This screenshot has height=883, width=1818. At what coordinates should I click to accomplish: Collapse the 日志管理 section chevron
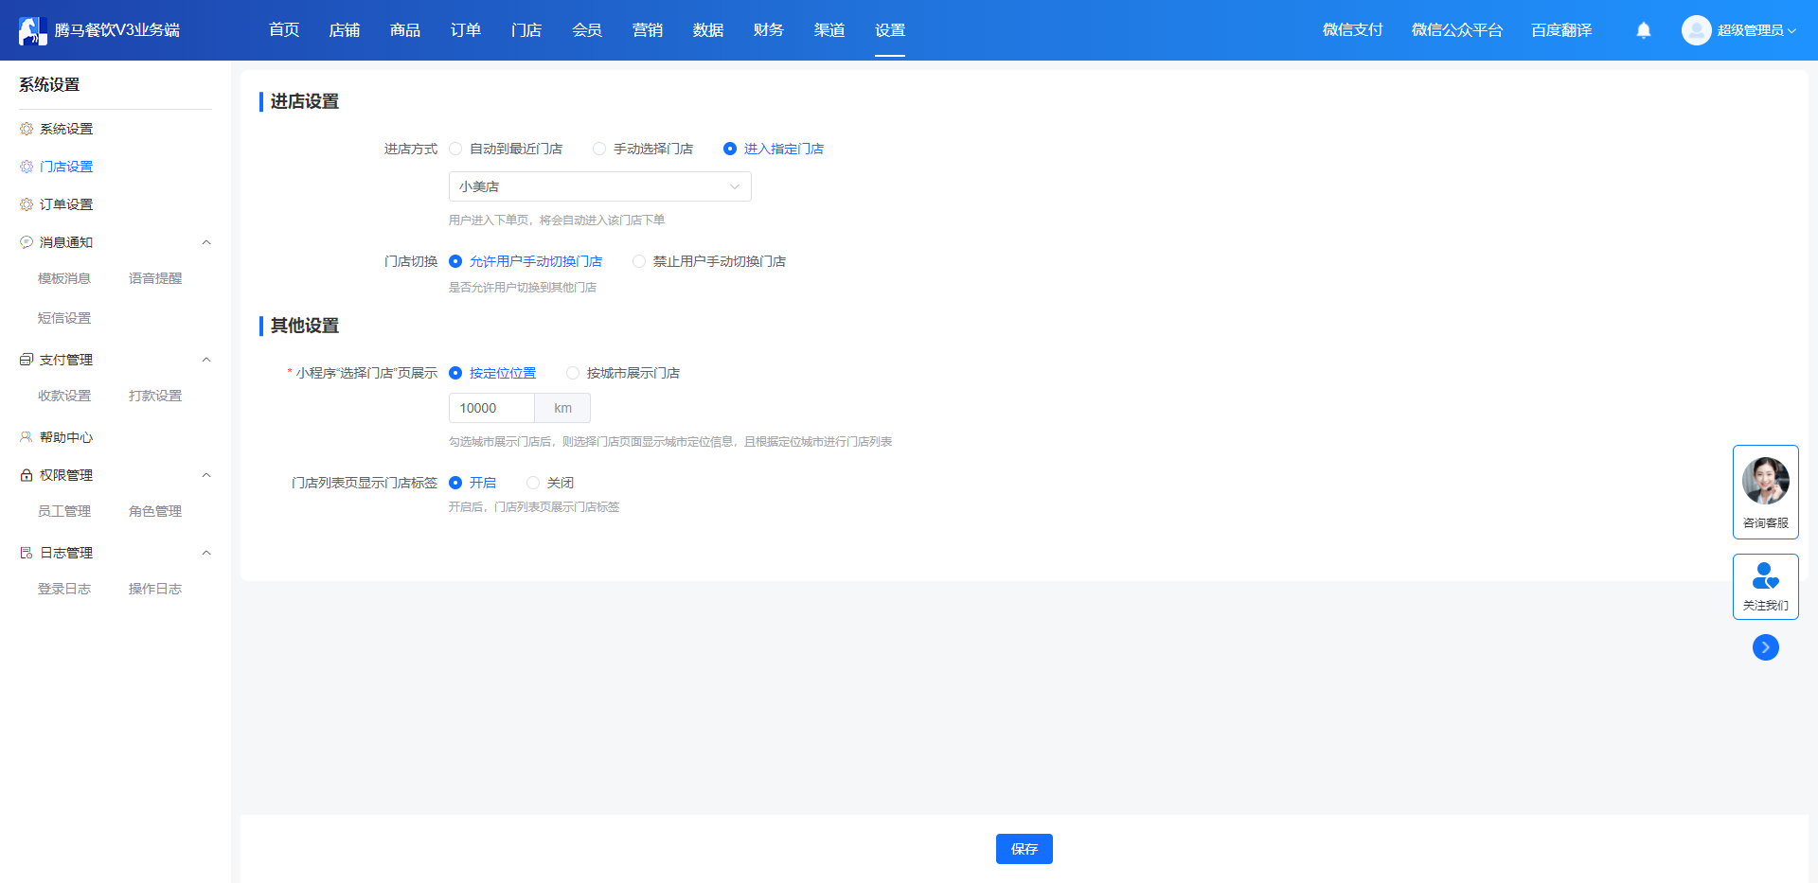tap(206, 553)
